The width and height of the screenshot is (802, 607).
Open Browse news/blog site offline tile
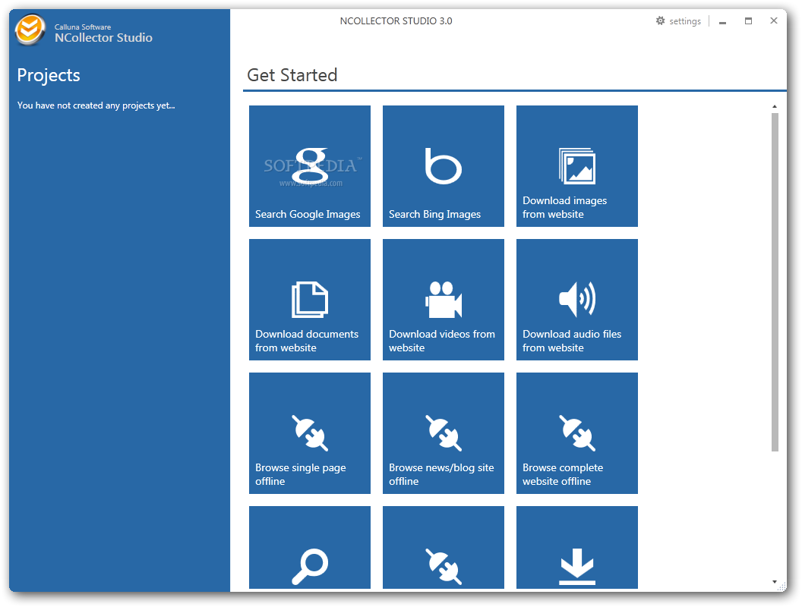443,433
